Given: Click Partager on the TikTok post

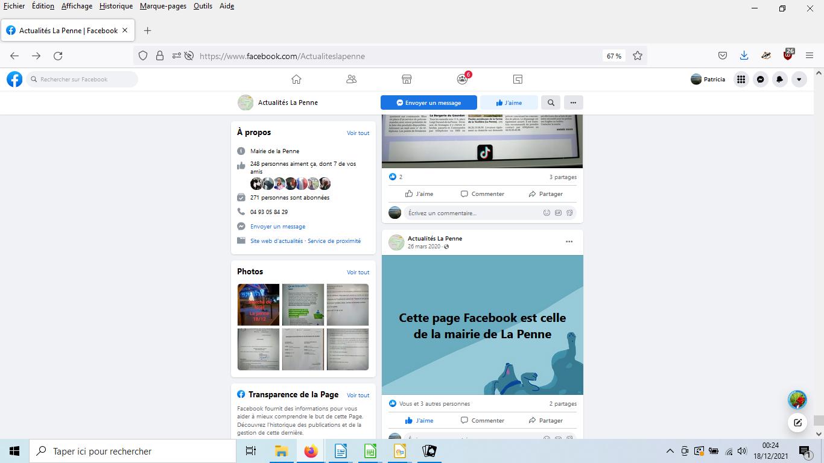Looking at the screenshot, I should (x=545, y=194).
